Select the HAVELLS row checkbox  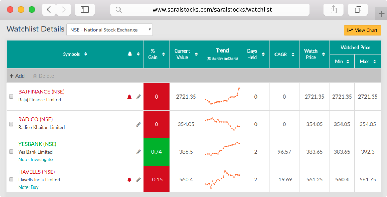(11, 179)
